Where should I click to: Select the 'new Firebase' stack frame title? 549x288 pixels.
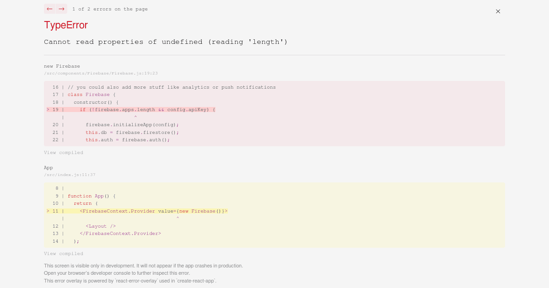(x=62, y=66)
